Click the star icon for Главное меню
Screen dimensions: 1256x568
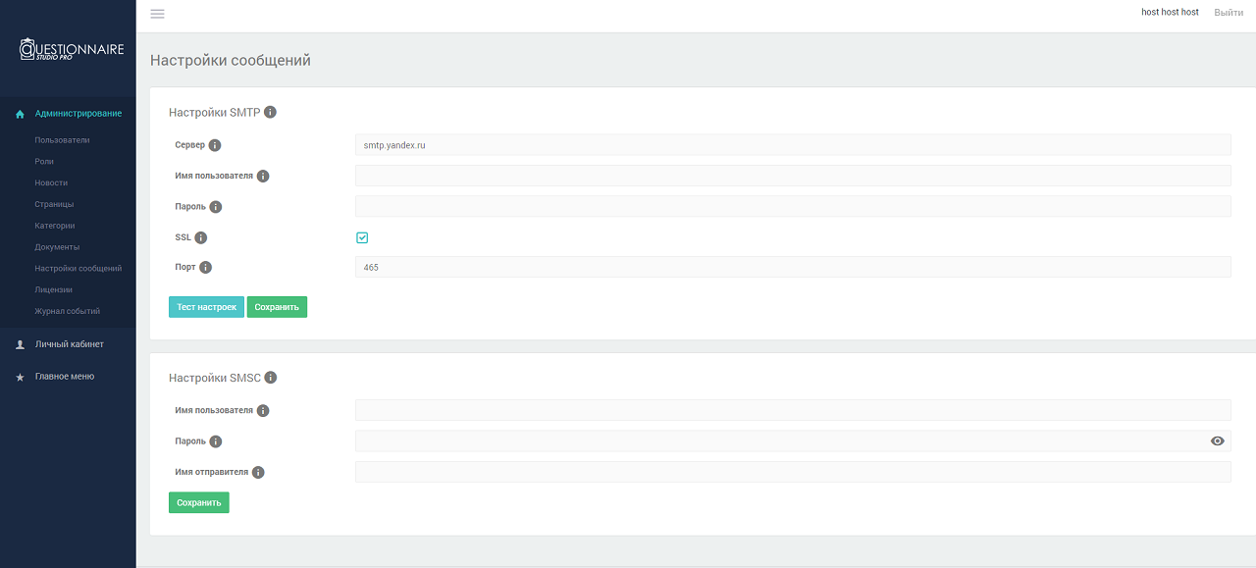(20, 377)
